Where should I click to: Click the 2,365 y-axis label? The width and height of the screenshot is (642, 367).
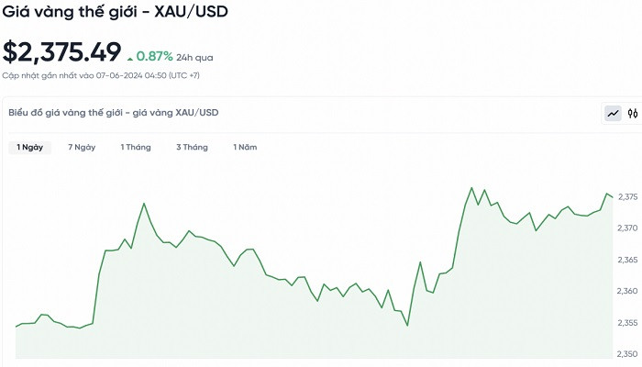(628, 261)
